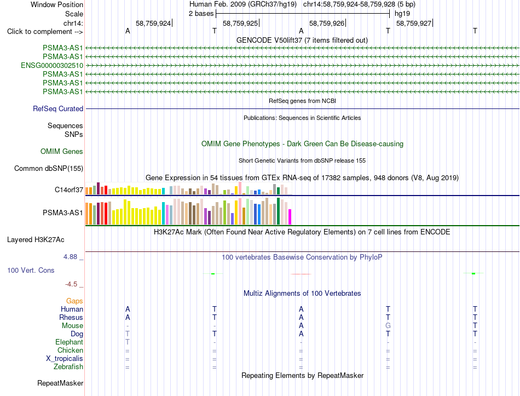Click '100 vertebrates Basewise Conservation by PhyloP' title
This screenshot has width=520, height=396.
pyautogui.click(x=302, y=257)
